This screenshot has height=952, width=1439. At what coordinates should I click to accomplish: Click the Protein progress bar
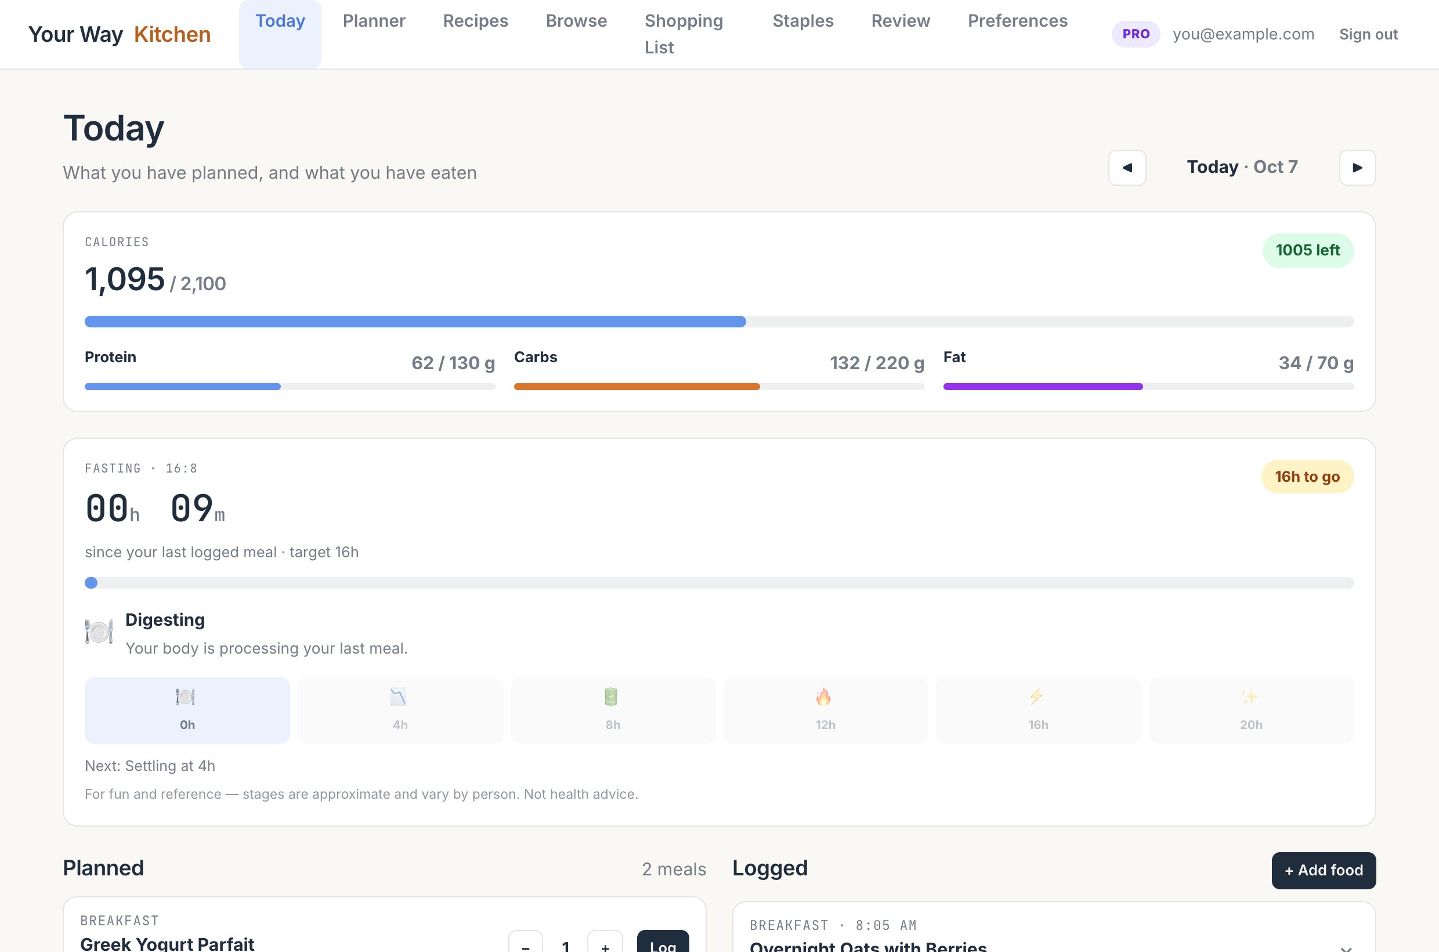point(290,387)
